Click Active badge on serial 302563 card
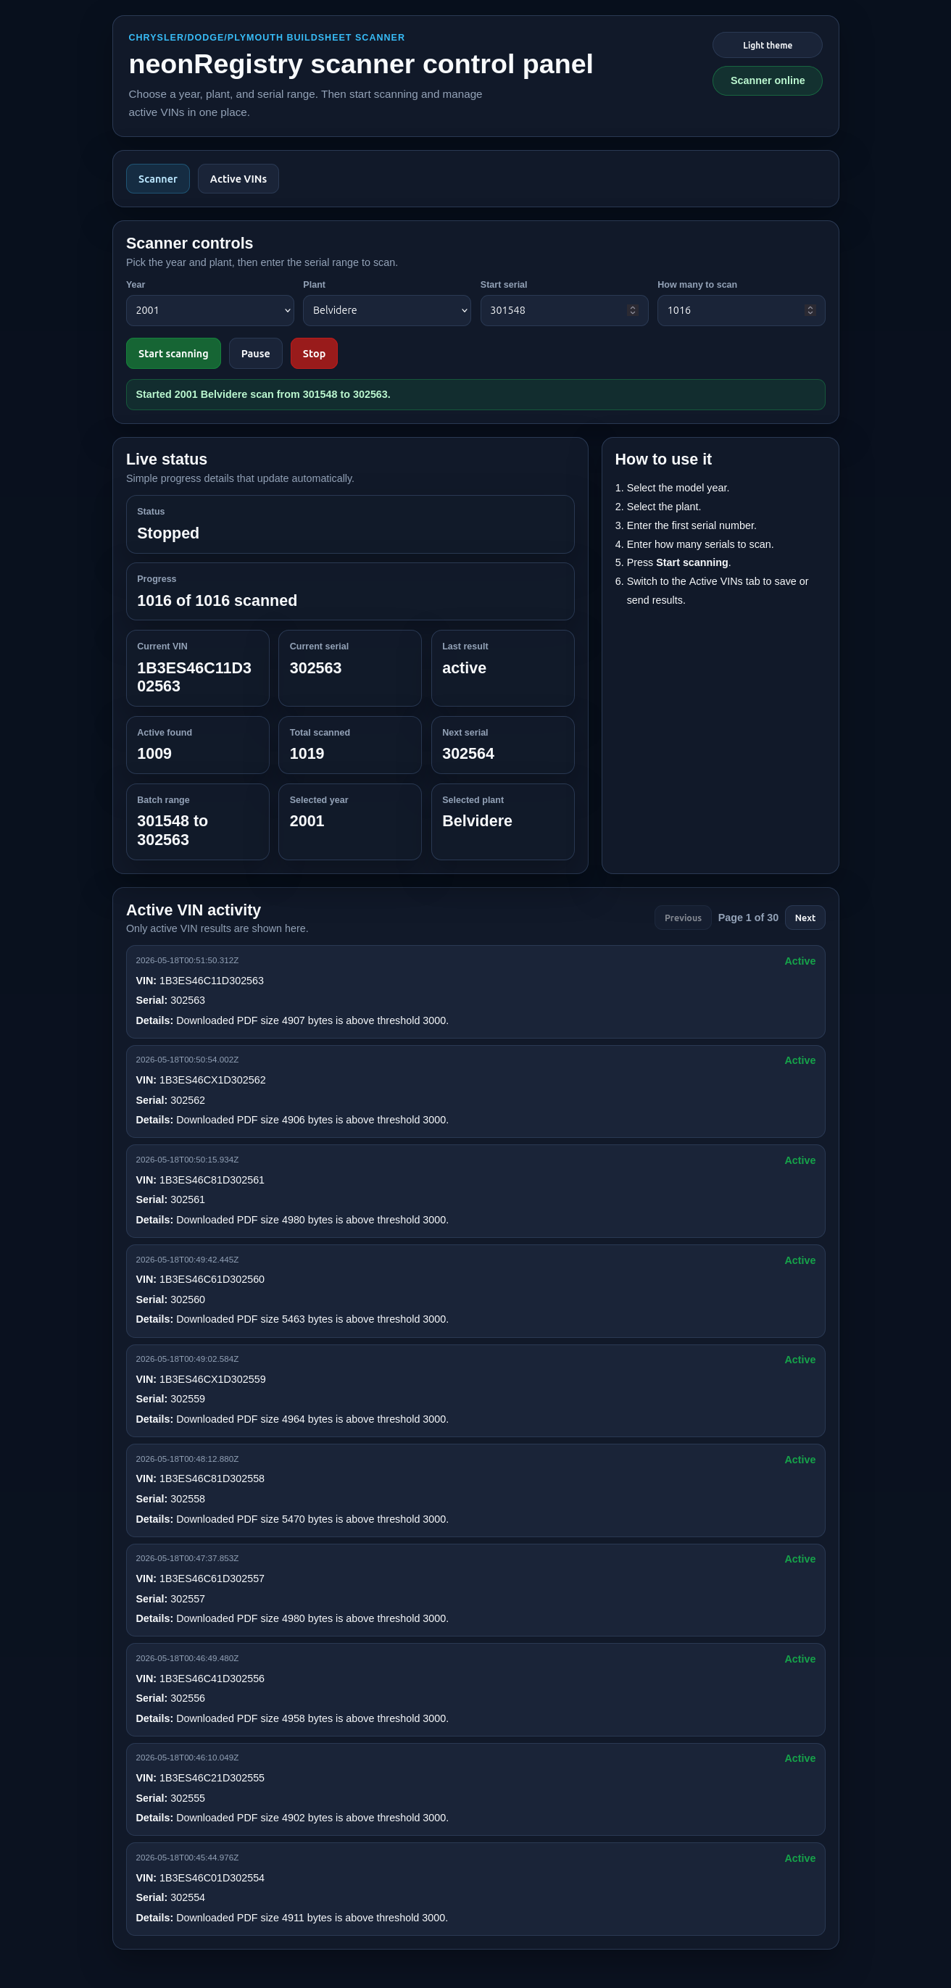The image size is (951, 1988). 800,961
